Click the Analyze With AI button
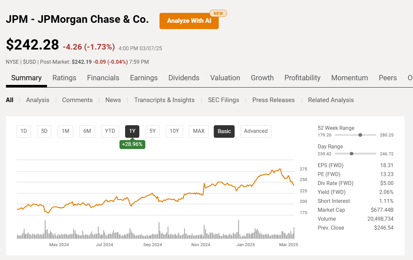413x260 pixels. [x=189, y=20]
